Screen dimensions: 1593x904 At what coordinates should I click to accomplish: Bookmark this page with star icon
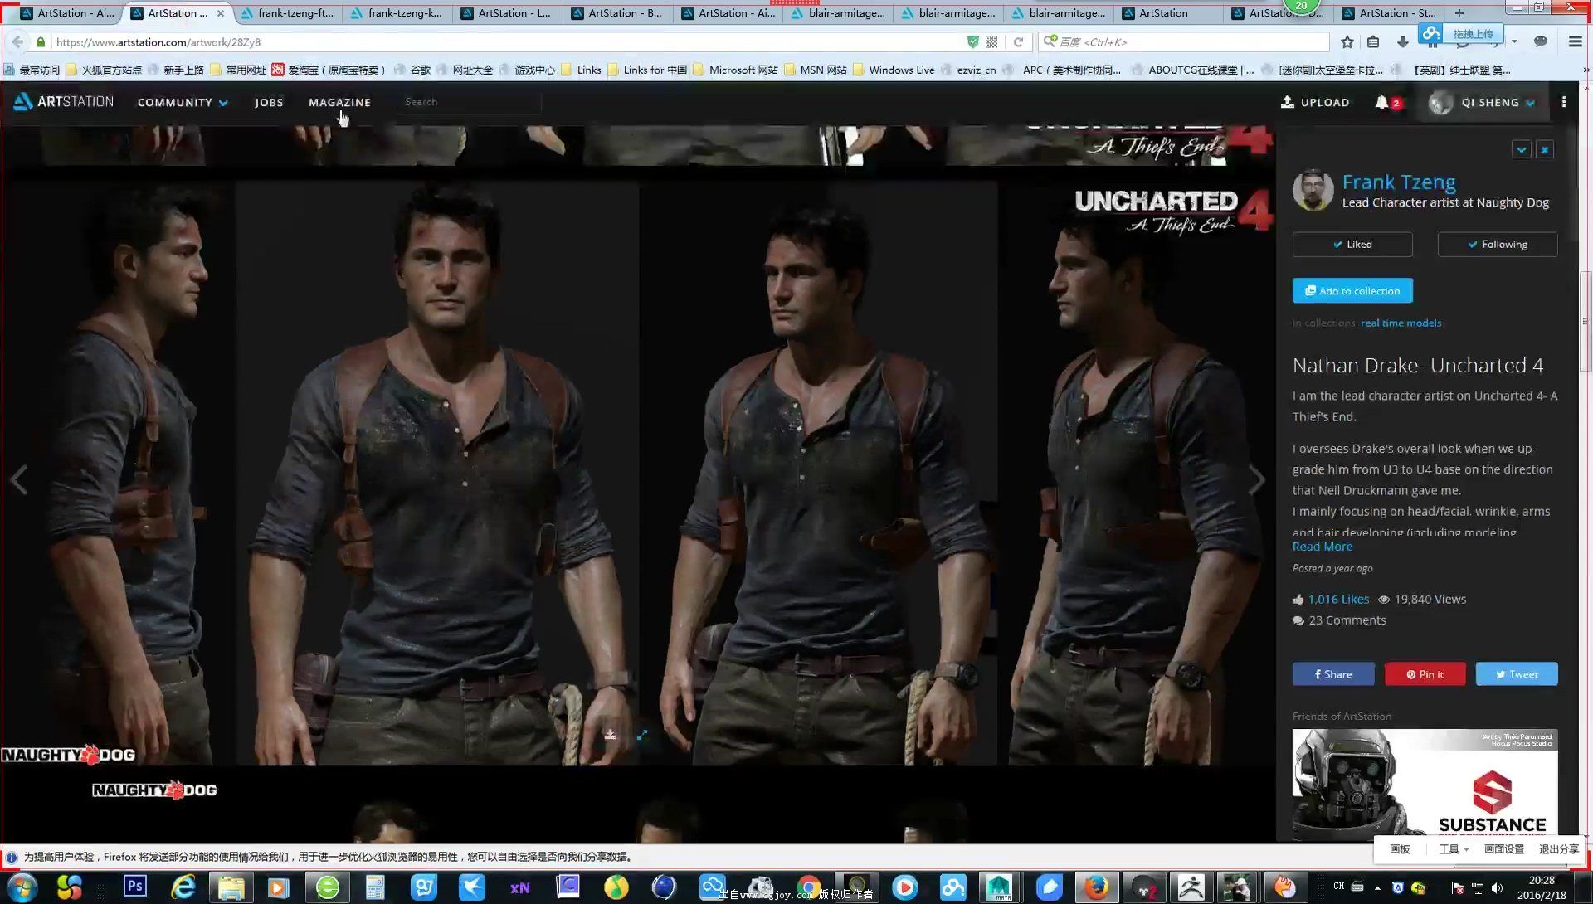[1347, 41]
